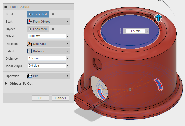The width and height of the screenshot is (185, 126).
Task: Click the 1.5 mm viewport distance input
Action: tap(135, 31)
